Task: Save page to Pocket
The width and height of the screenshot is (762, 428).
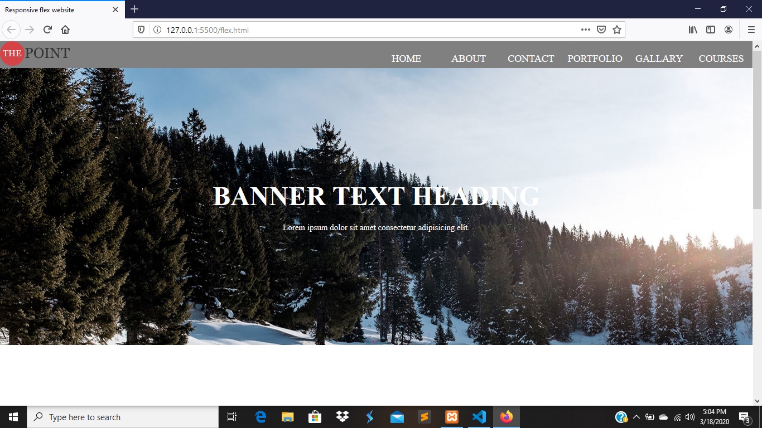Action: [x=601, y=30]
